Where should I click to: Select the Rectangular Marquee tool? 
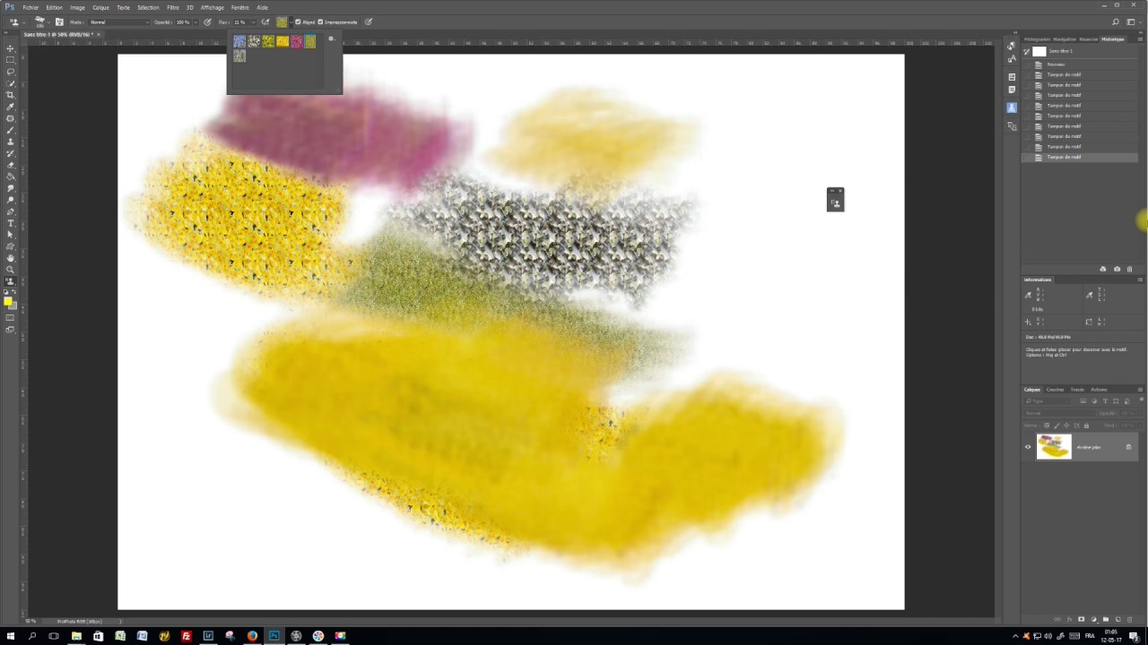(x=11, y=60)
